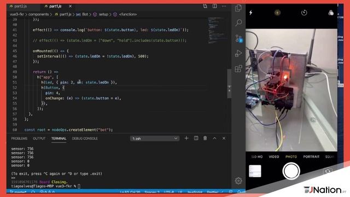Close the terminal panel
Viewport: 350px width, 197px height.
[x=224, y=138]
